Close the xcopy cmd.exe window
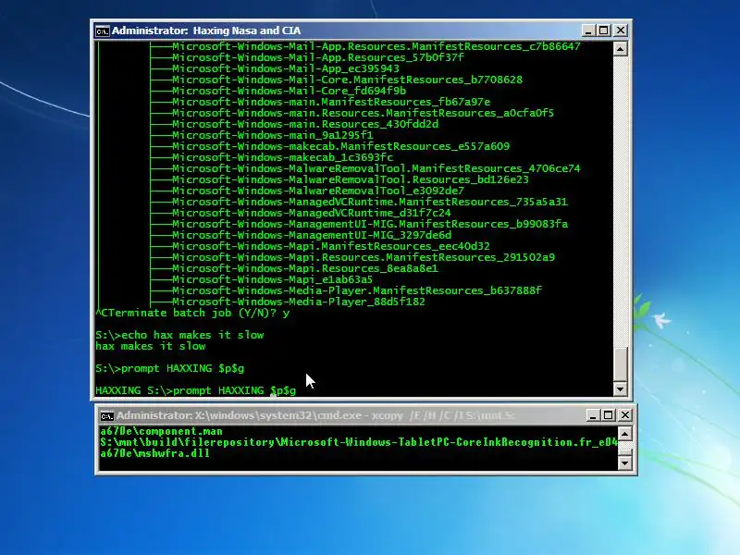The height and width of the screenshot is (555, 740). (625, 415)
